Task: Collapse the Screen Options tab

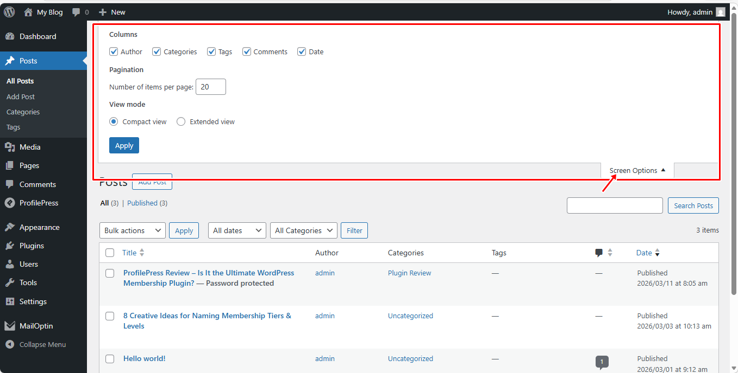Action: [x=637, y=170]
